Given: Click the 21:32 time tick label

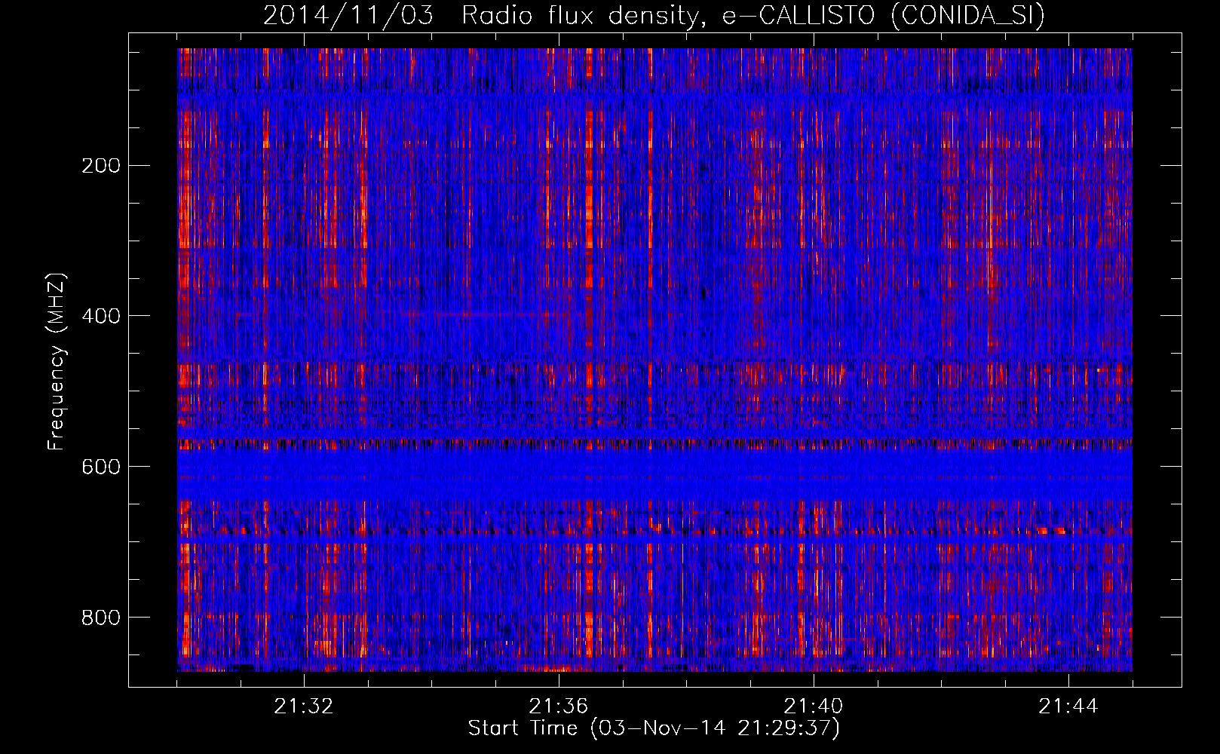Looking at the screenshot, I should coord(304,706).
